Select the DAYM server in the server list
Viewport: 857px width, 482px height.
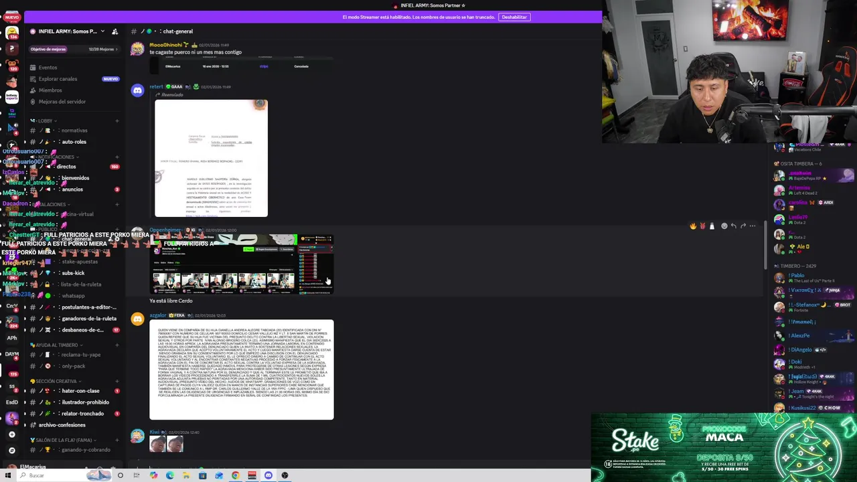[12, 354]
